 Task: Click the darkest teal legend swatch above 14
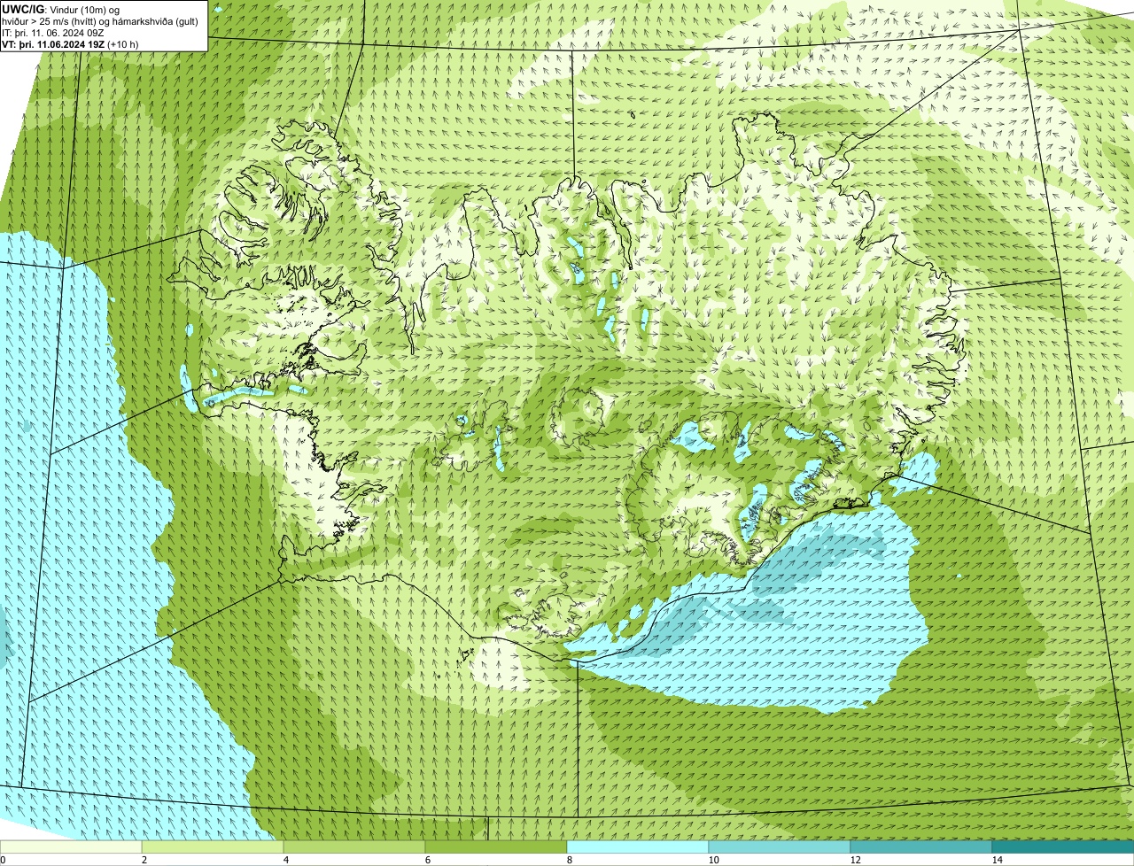pyautogui.click(x=1063, y=847)
